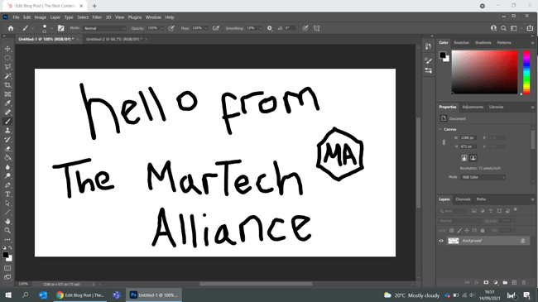The height and width of the screenshot is (302, 538).
Task: Create a new layer in Layers panel
Action: coord(514,282)
